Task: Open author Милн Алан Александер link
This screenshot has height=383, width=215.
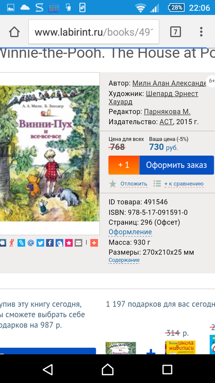Action: (x=169, y=83)
